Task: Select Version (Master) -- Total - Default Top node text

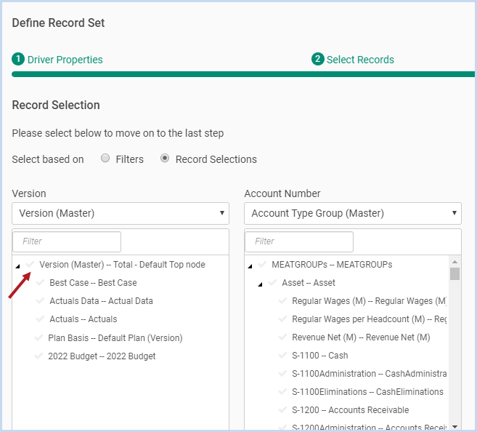Action: point(122,265)
